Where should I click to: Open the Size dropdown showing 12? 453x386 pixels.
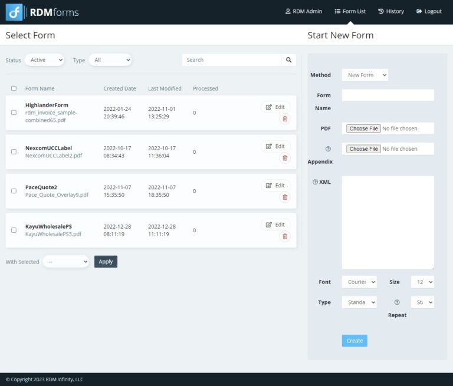[x=422, y=282]
